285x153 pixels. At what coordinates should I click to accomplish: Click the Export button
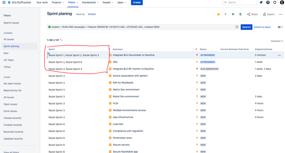click(x=269, y=14)
